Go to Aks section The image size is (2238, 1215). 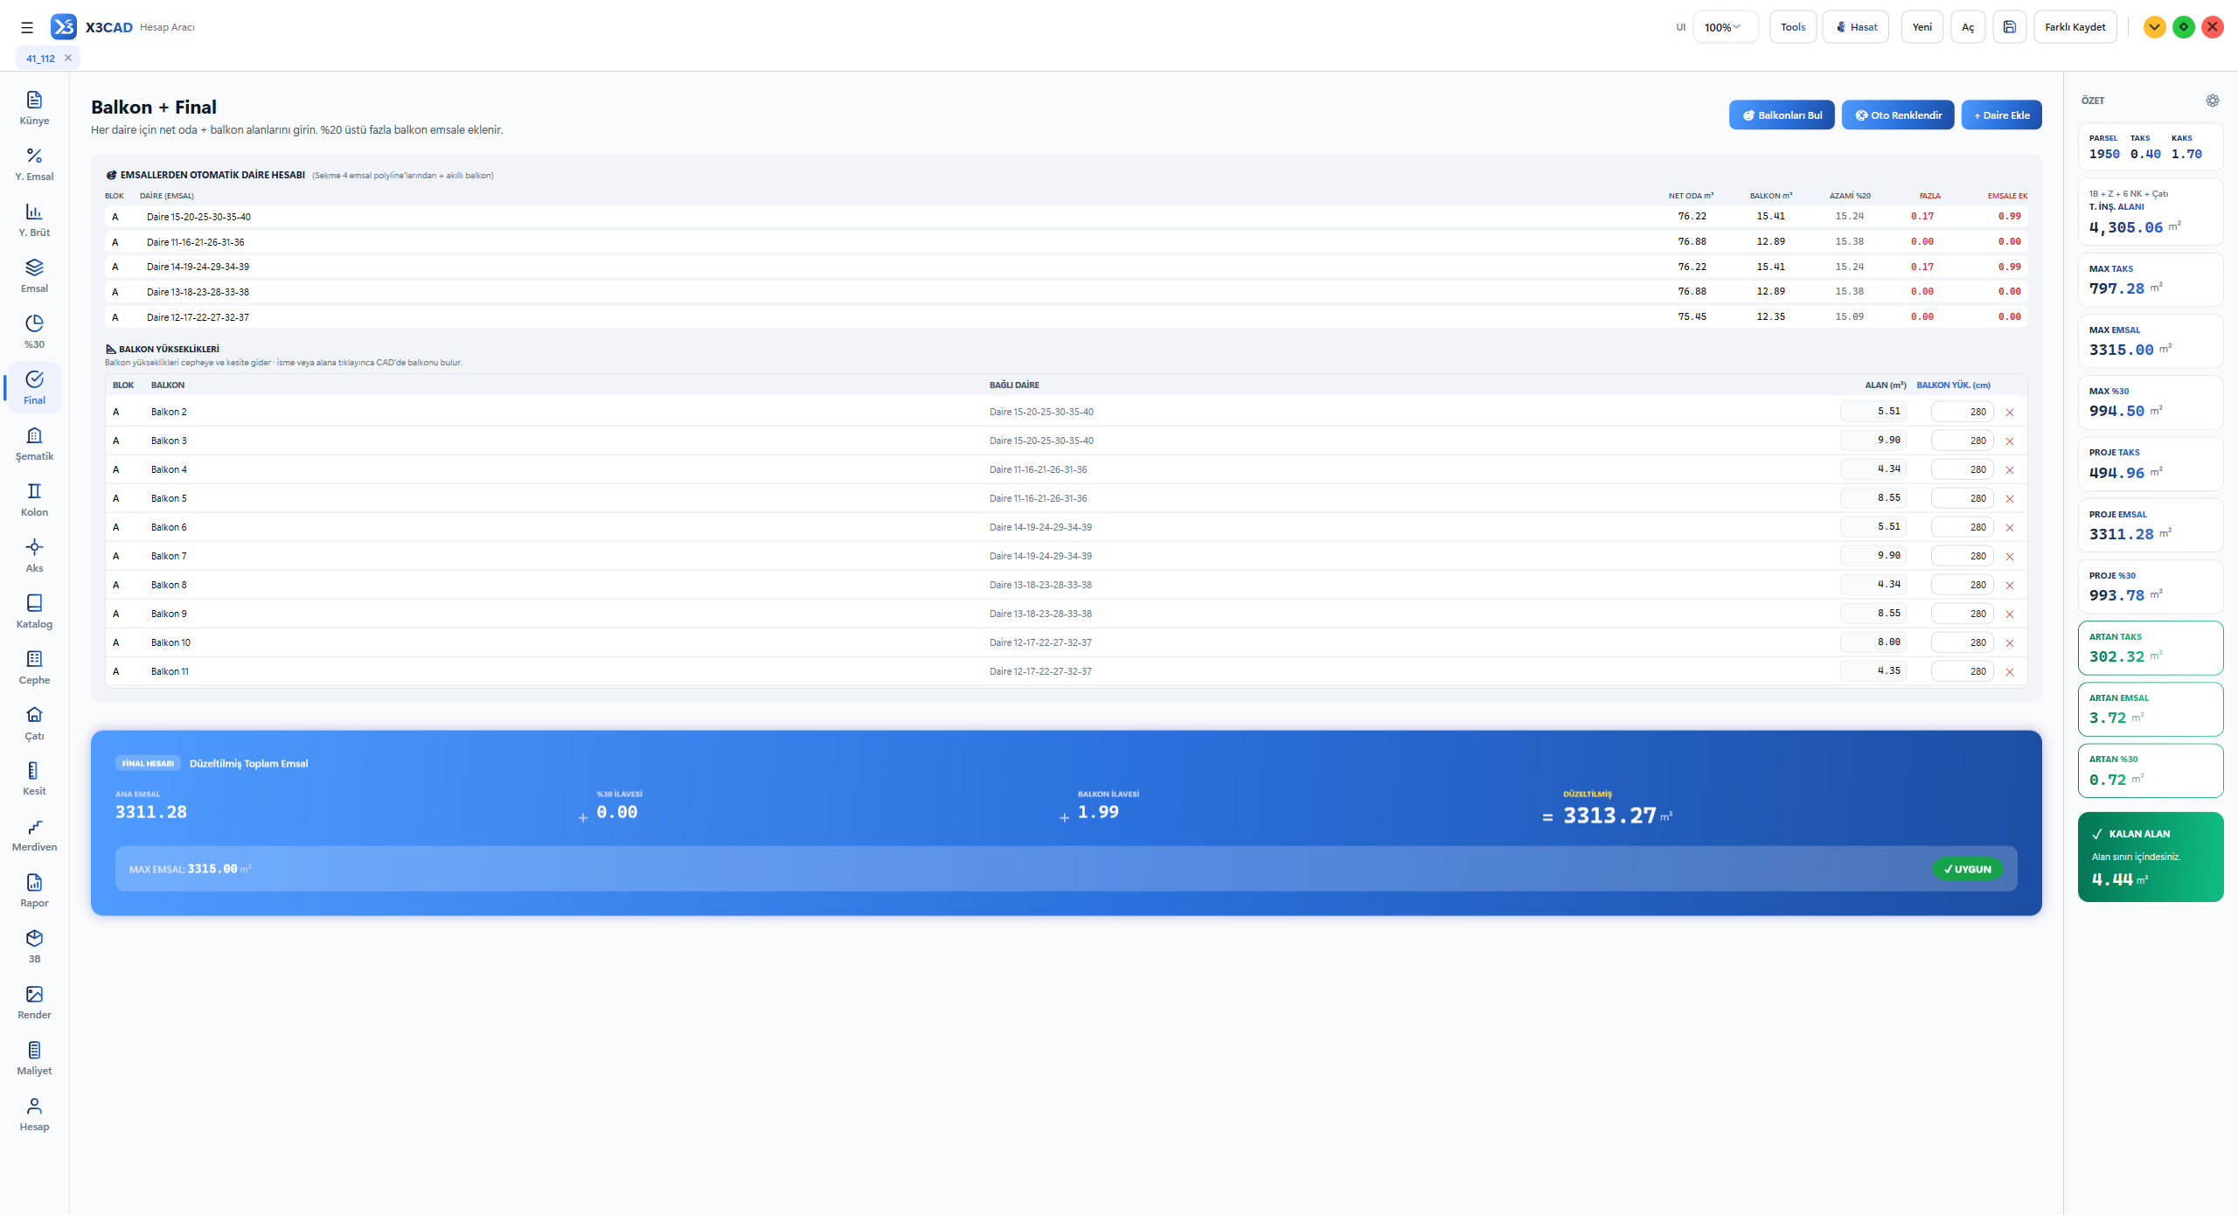tap(34, 555)
